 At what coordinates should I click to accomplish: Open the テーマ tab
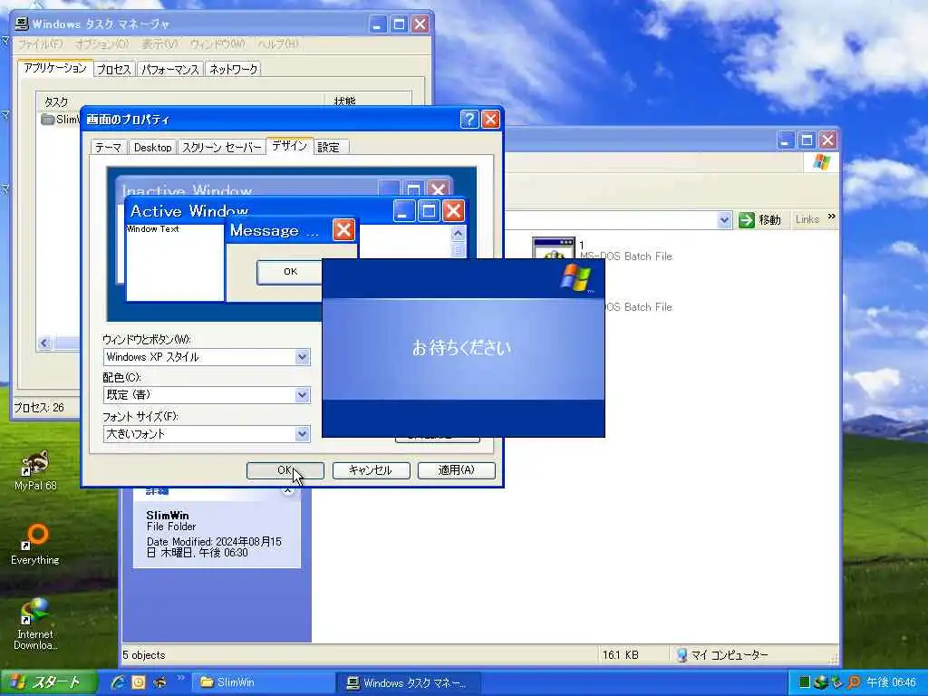109,148
